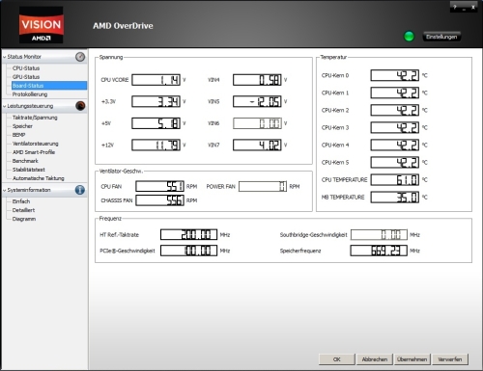
Task: Open CPU-Status page
Action: (26, 68)
